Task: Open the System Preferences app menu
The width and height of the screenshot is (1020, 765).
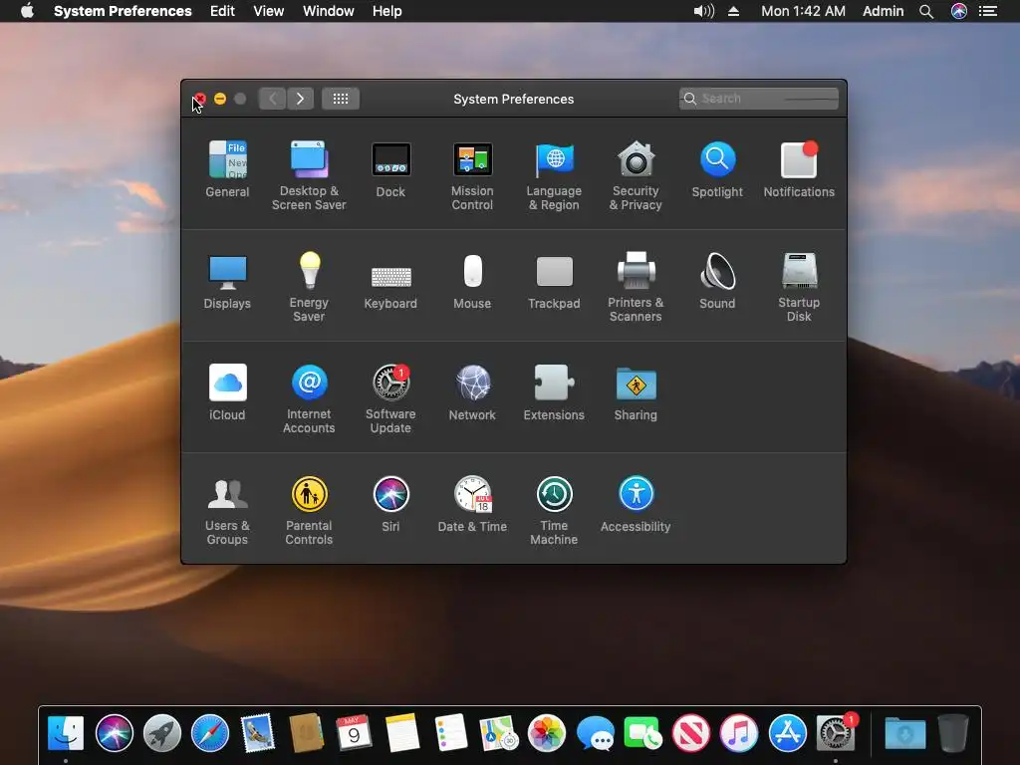Action: pos(123,11)
